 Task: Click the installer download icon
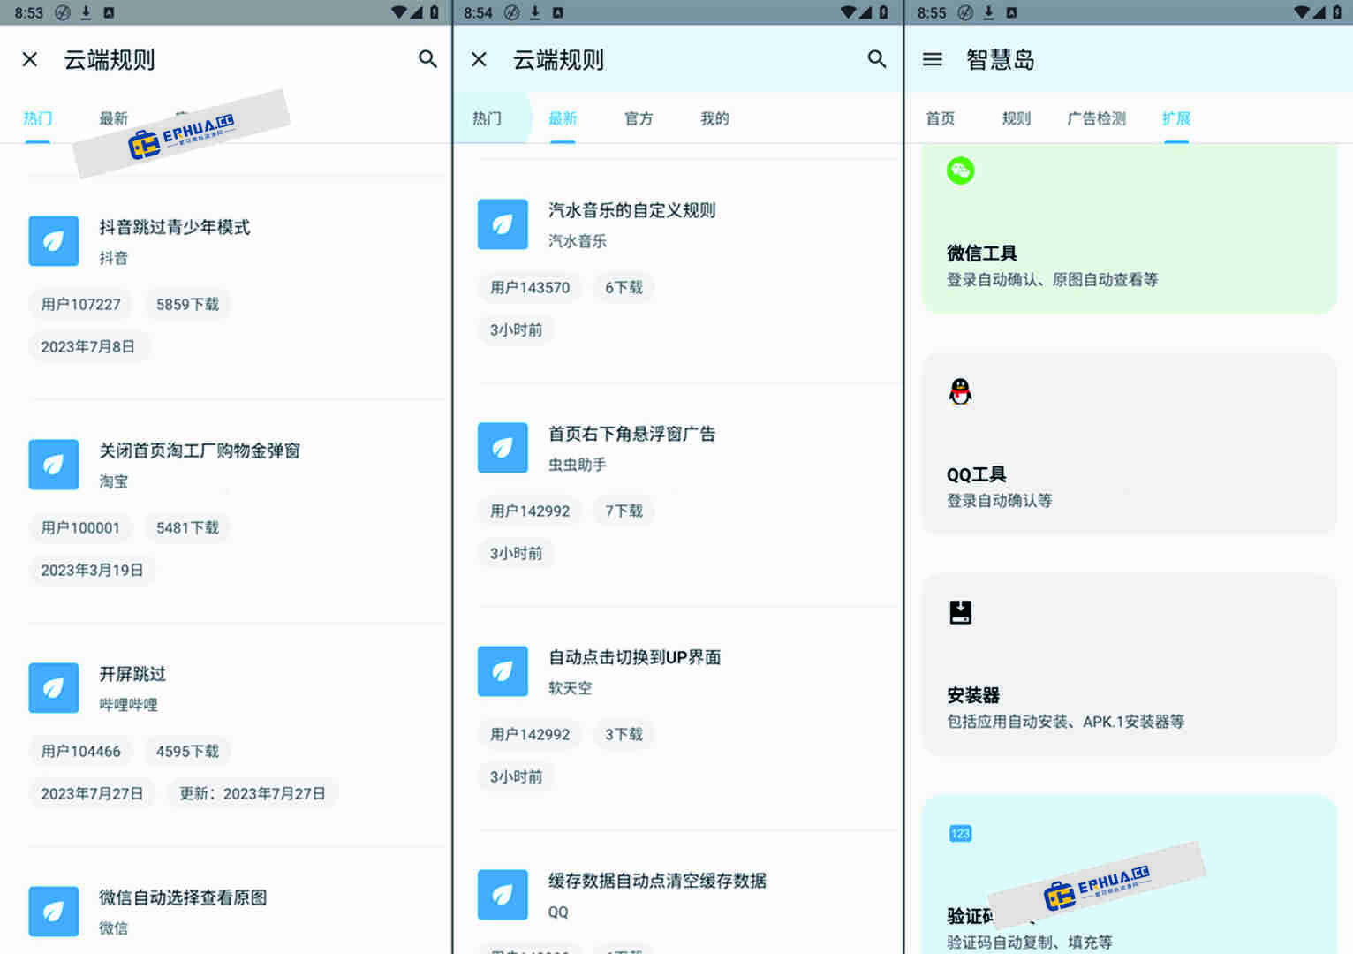(960, 612)
